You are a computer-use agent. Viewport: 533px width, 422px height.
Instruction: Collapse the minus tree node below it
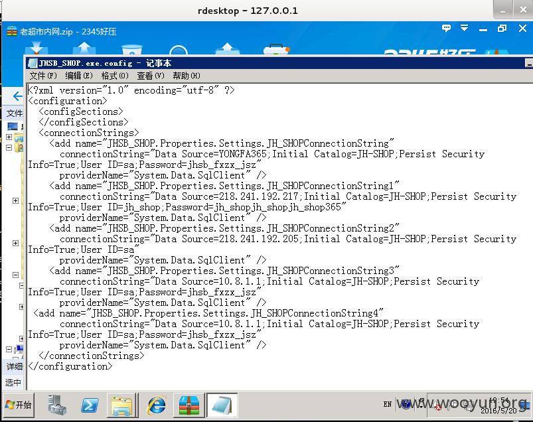(x=9, y=147)
